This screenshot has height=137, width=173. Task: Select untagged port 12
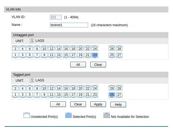(52, 48)
